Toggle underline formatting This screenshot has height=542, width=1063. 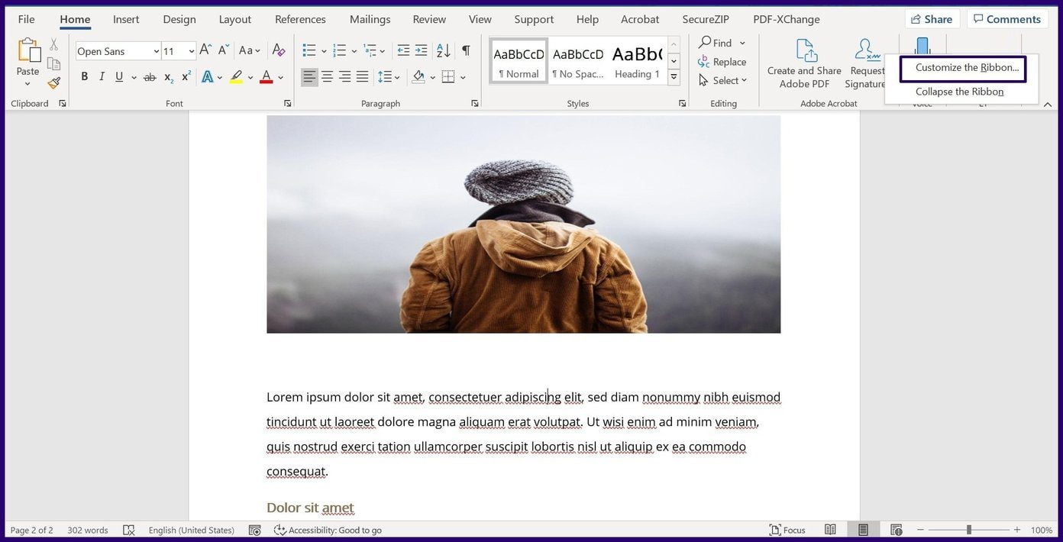pos(118,76)
